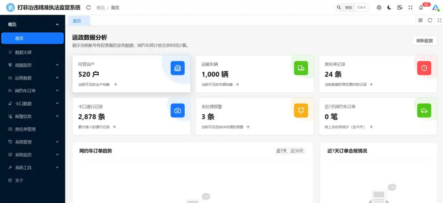Click the shield icon on the 黑名单记录 card
Image resolution: width=443 pixels, height=203 pixels.
click(424, 68)
